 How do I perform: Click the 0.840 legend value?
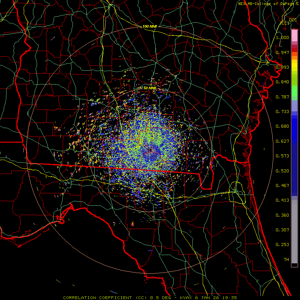(282, 82)
